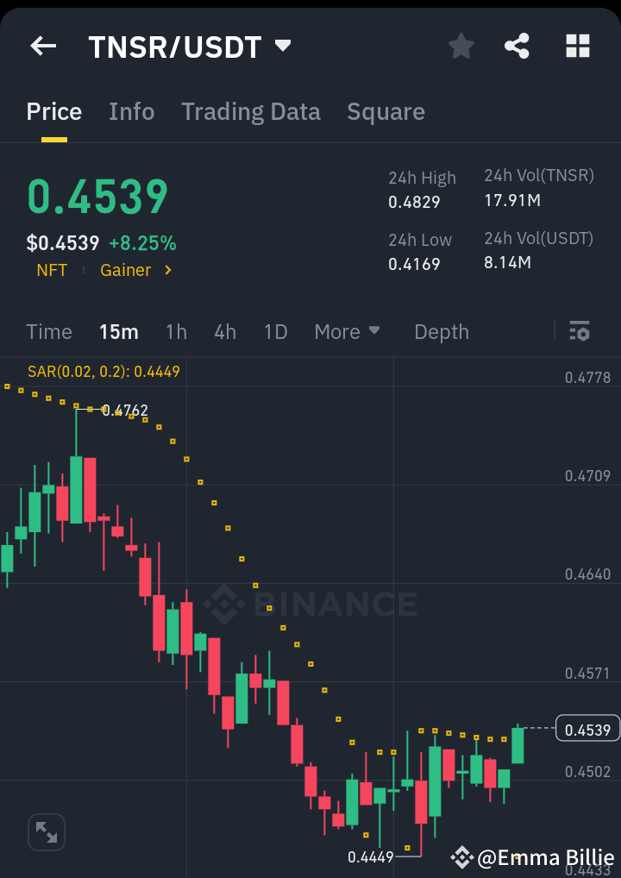Expand chart to fullscreen mode
This screenshot has width=621, height=878.
click(46, 831)
